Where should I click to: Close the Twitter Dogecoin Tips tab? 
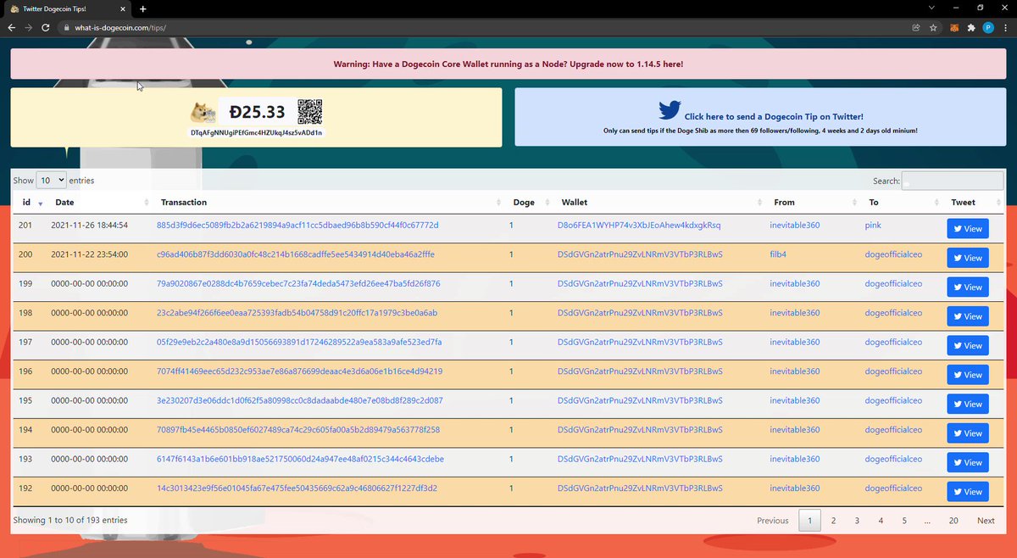(122, 8)
